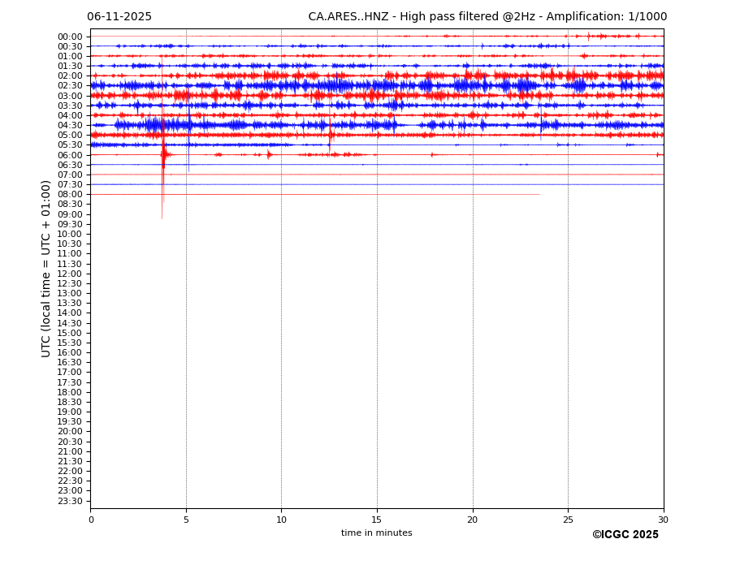753x565 pixels.
Task: Click the 08:00 row time label
Action: coord(70,195)
